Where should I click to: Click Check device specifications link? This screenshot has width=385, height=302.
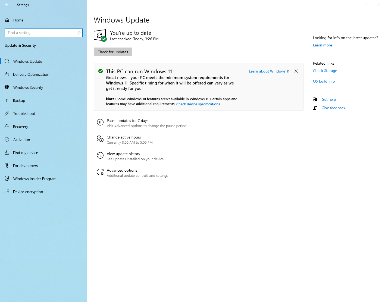point(198,104)
